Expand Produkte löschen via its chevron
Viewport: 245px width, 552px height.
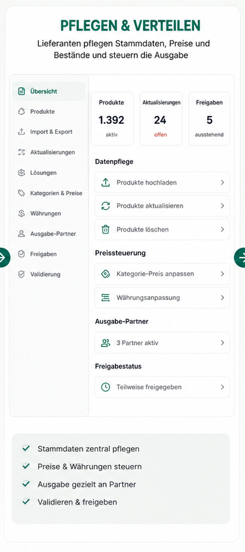point(222,229)
